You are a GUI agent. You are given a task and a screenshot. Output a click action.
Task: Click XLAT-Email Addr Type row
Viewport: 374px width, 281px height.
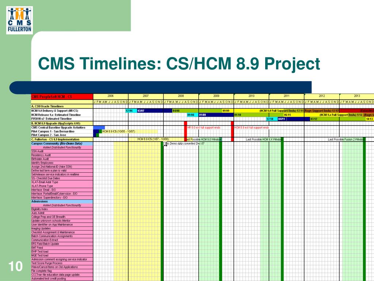62,182
